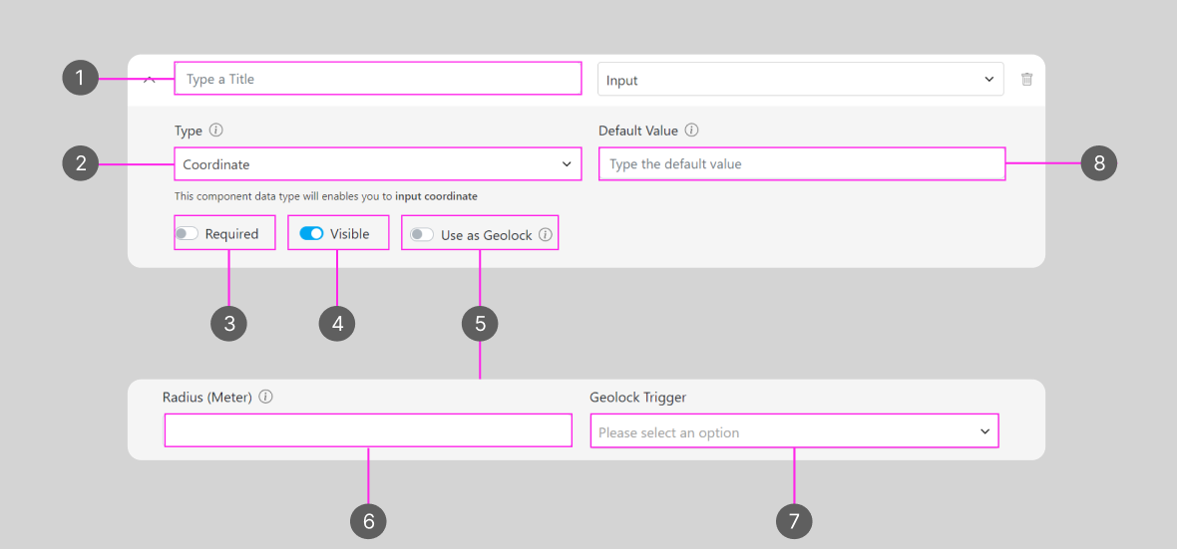Click the trash delete icon
The height and width of the screenshot is (549, 1177).
point(1027,80)
